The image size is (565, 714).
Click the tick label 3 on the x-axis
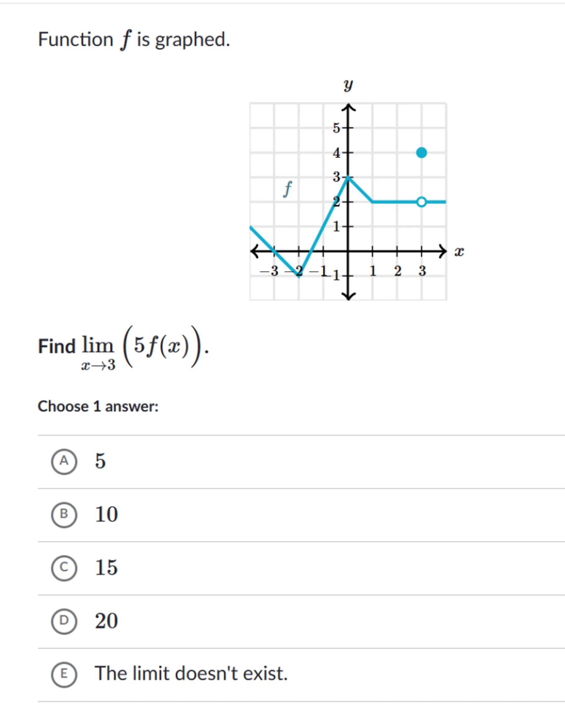point(422,271)
